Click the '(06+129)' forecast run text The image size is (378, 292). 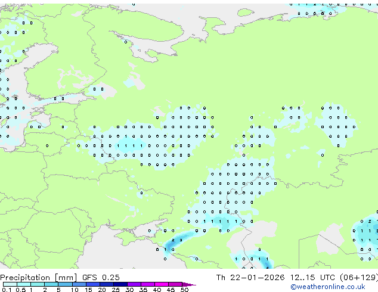click(359, 278)
